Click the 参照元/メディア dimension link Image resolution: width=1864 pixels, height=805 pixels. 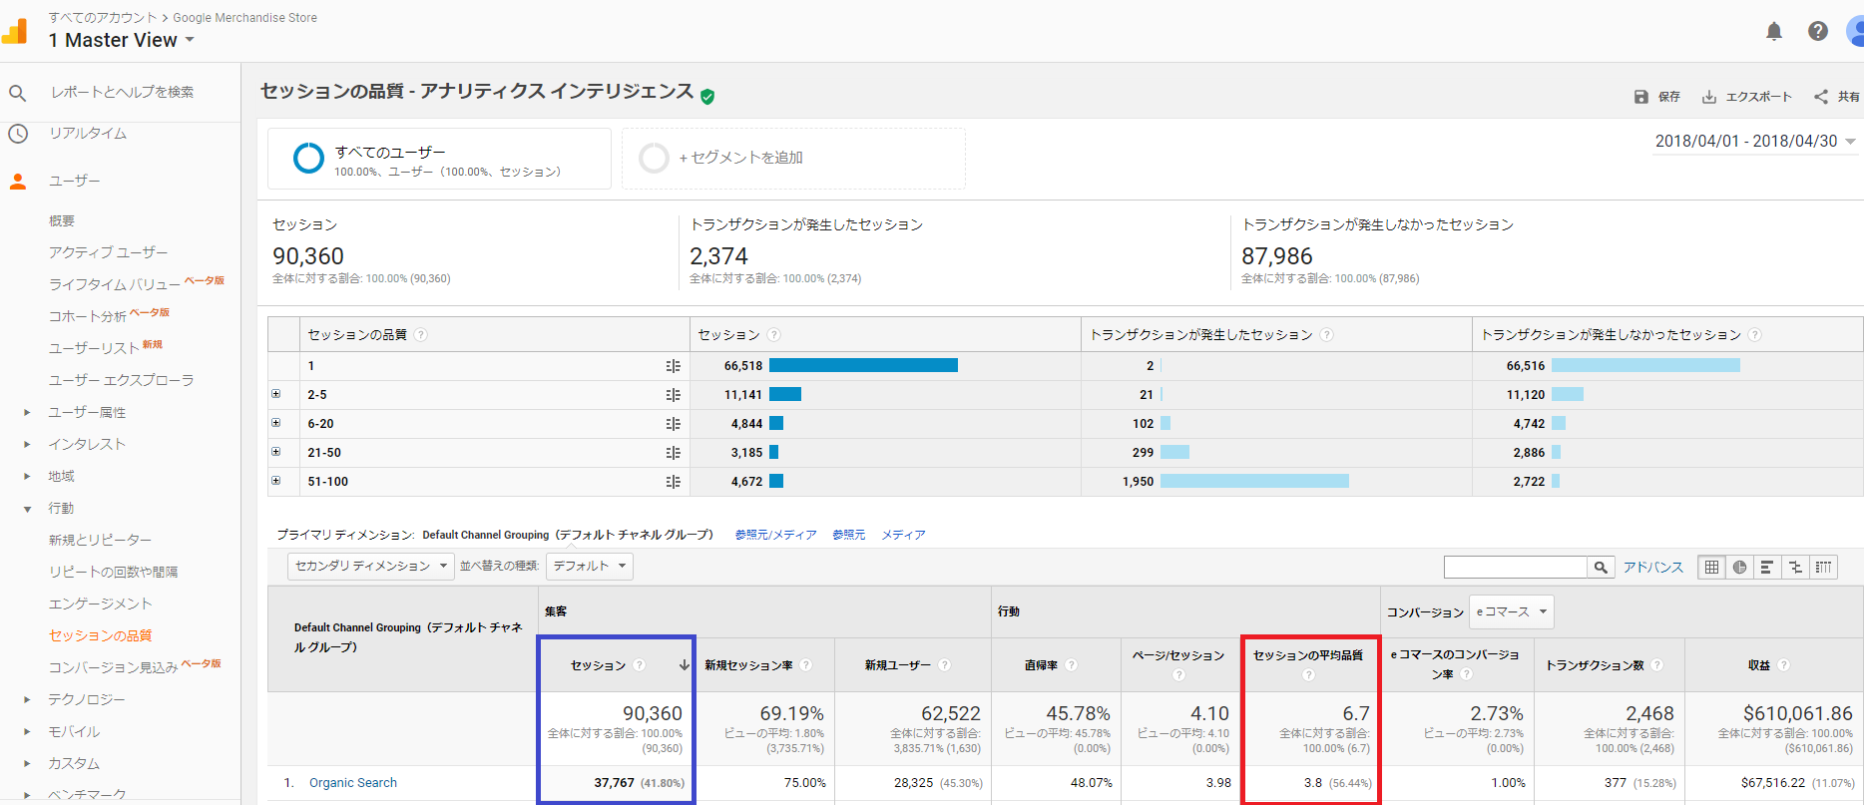(775, 536)
